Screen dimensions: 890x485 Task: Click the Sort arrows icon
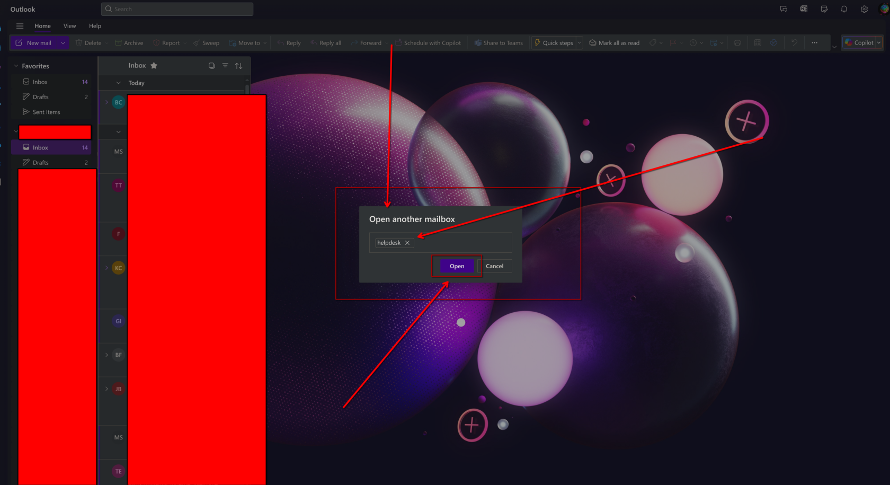tap(239, 66)
